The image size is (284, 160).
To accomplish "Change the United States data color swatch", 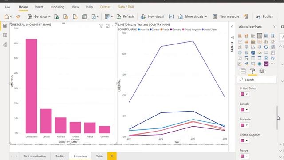I will [x=242, y=94].
